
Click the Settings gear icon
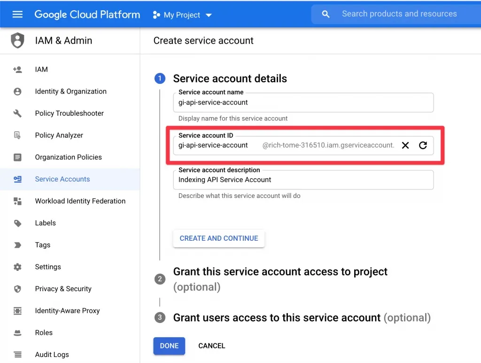17,267
